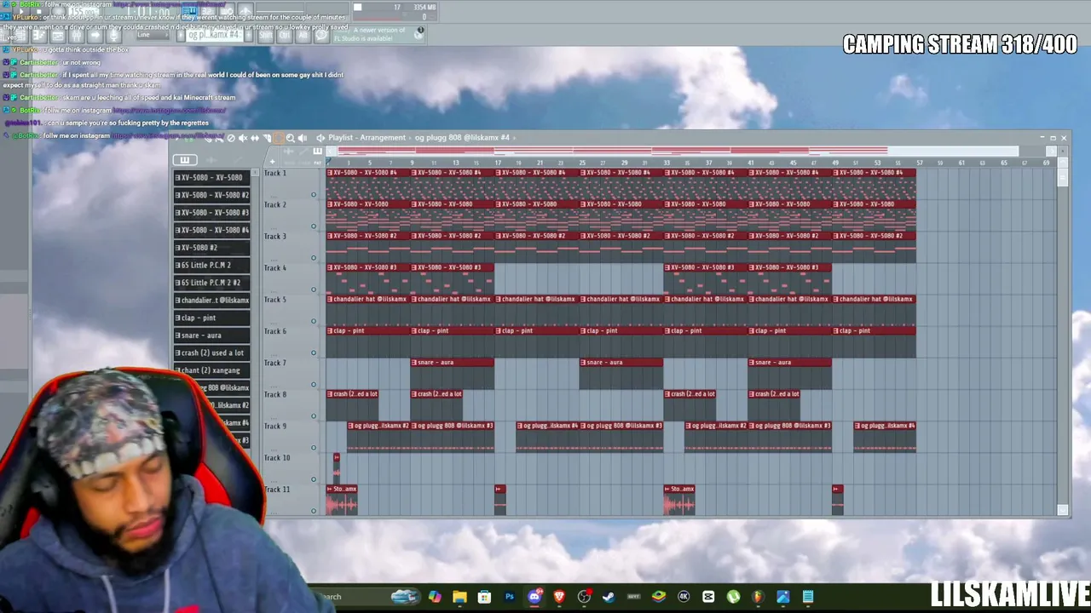Open Discord from the taskbar
Image resolution: width=1091 pixels, height=613 pixels.
click(x=534, y=597)
